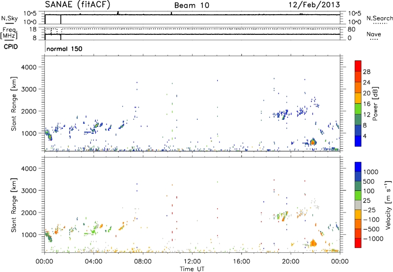
Task: Click the Power colorbar value 12
Action: (x=366, y=115)
